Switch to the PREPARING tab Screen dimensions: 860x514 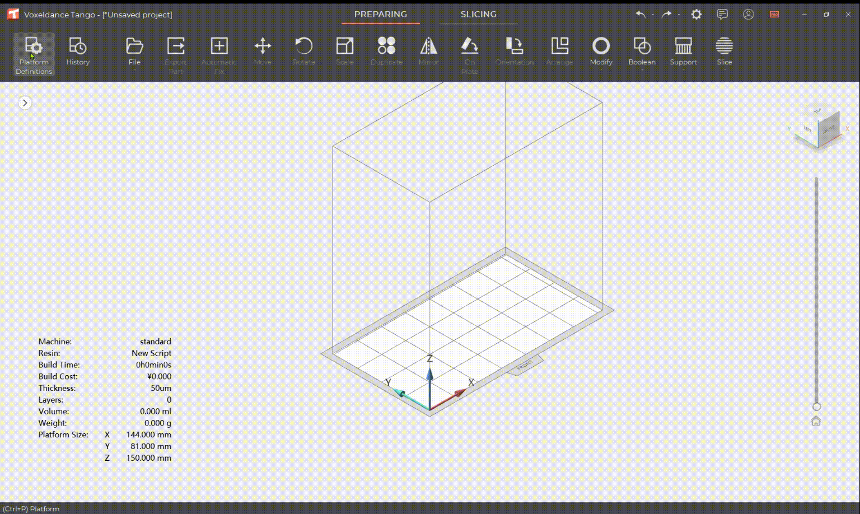[x=380, y=15]
